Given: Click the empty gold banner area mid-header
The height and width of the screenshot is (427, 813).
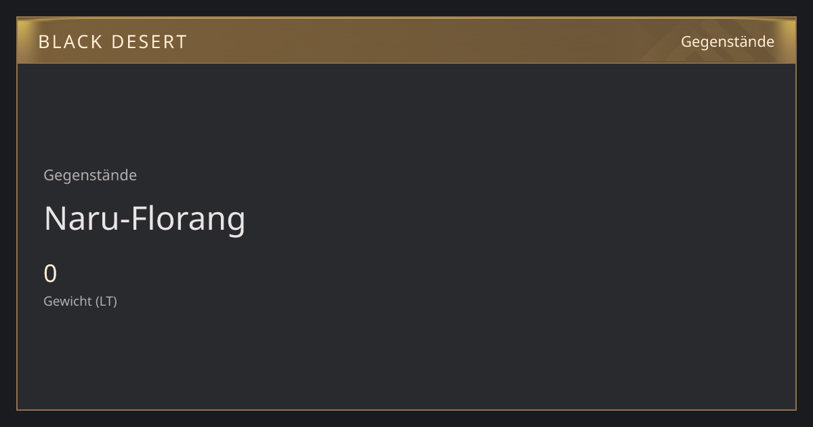Looking at the screenshot, I should [x=434, y=42].
